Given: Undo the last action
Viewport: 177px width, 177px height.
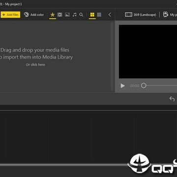Looking at the screenshot, I should click(x=172, y=99).
